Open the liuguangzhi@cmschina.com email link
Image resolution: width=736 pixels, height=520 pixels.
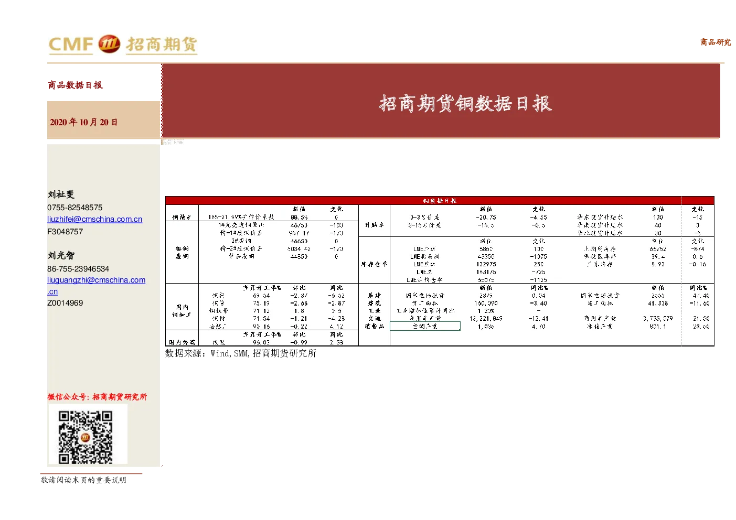(x=97, y=280)
